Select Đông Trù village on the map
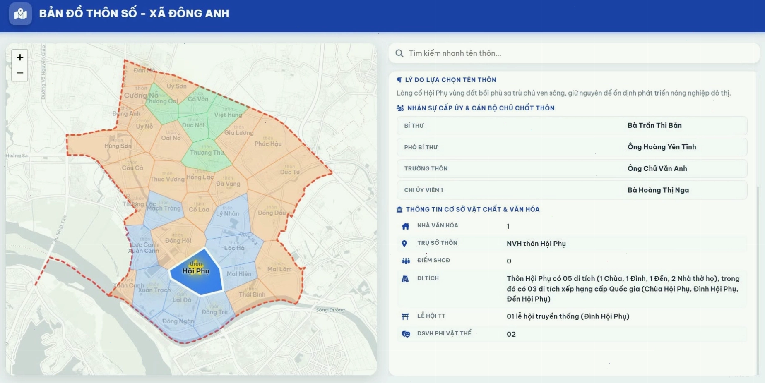765x383 pixels. 214,312
